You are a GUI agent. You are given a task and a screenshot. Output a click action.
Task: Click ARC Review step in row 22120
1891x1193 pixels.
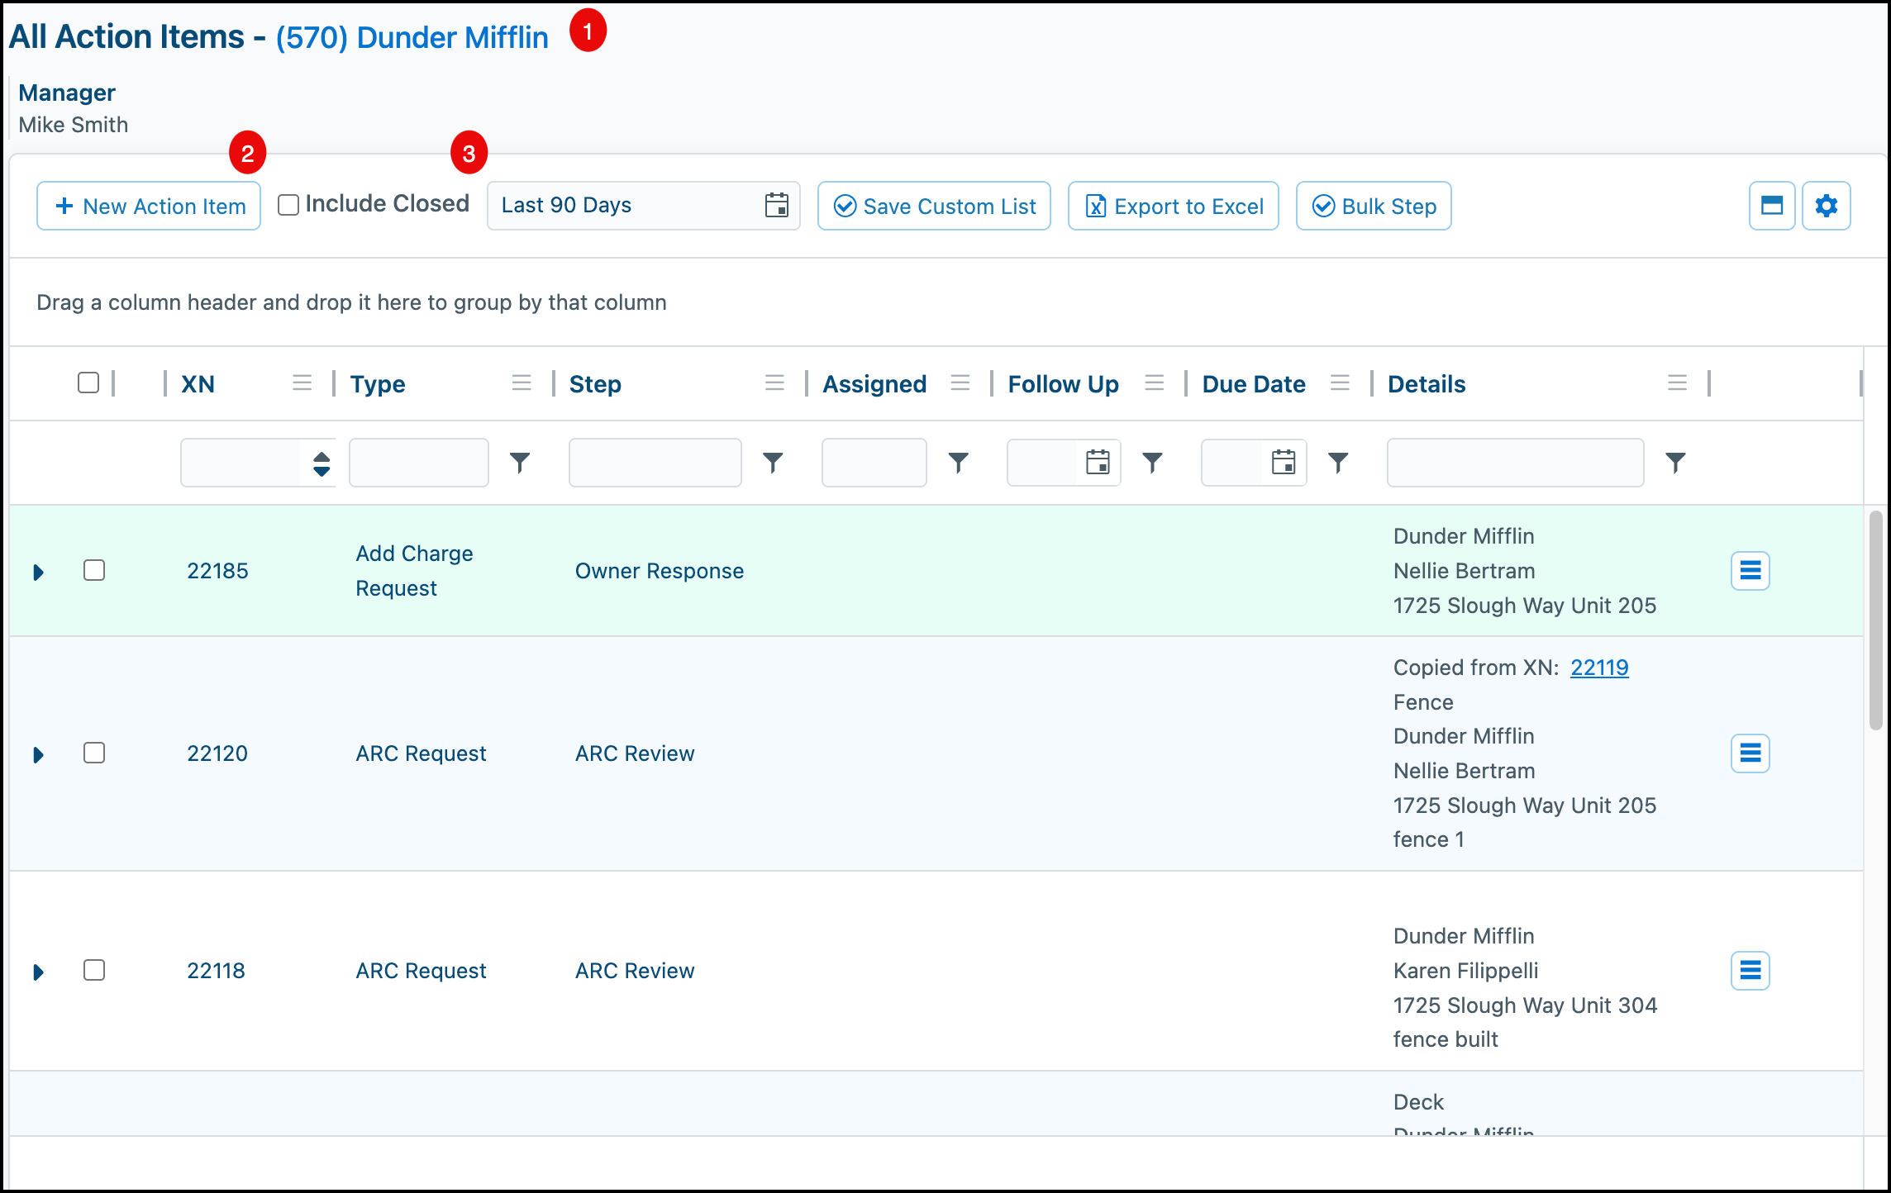tap(635, 753)
